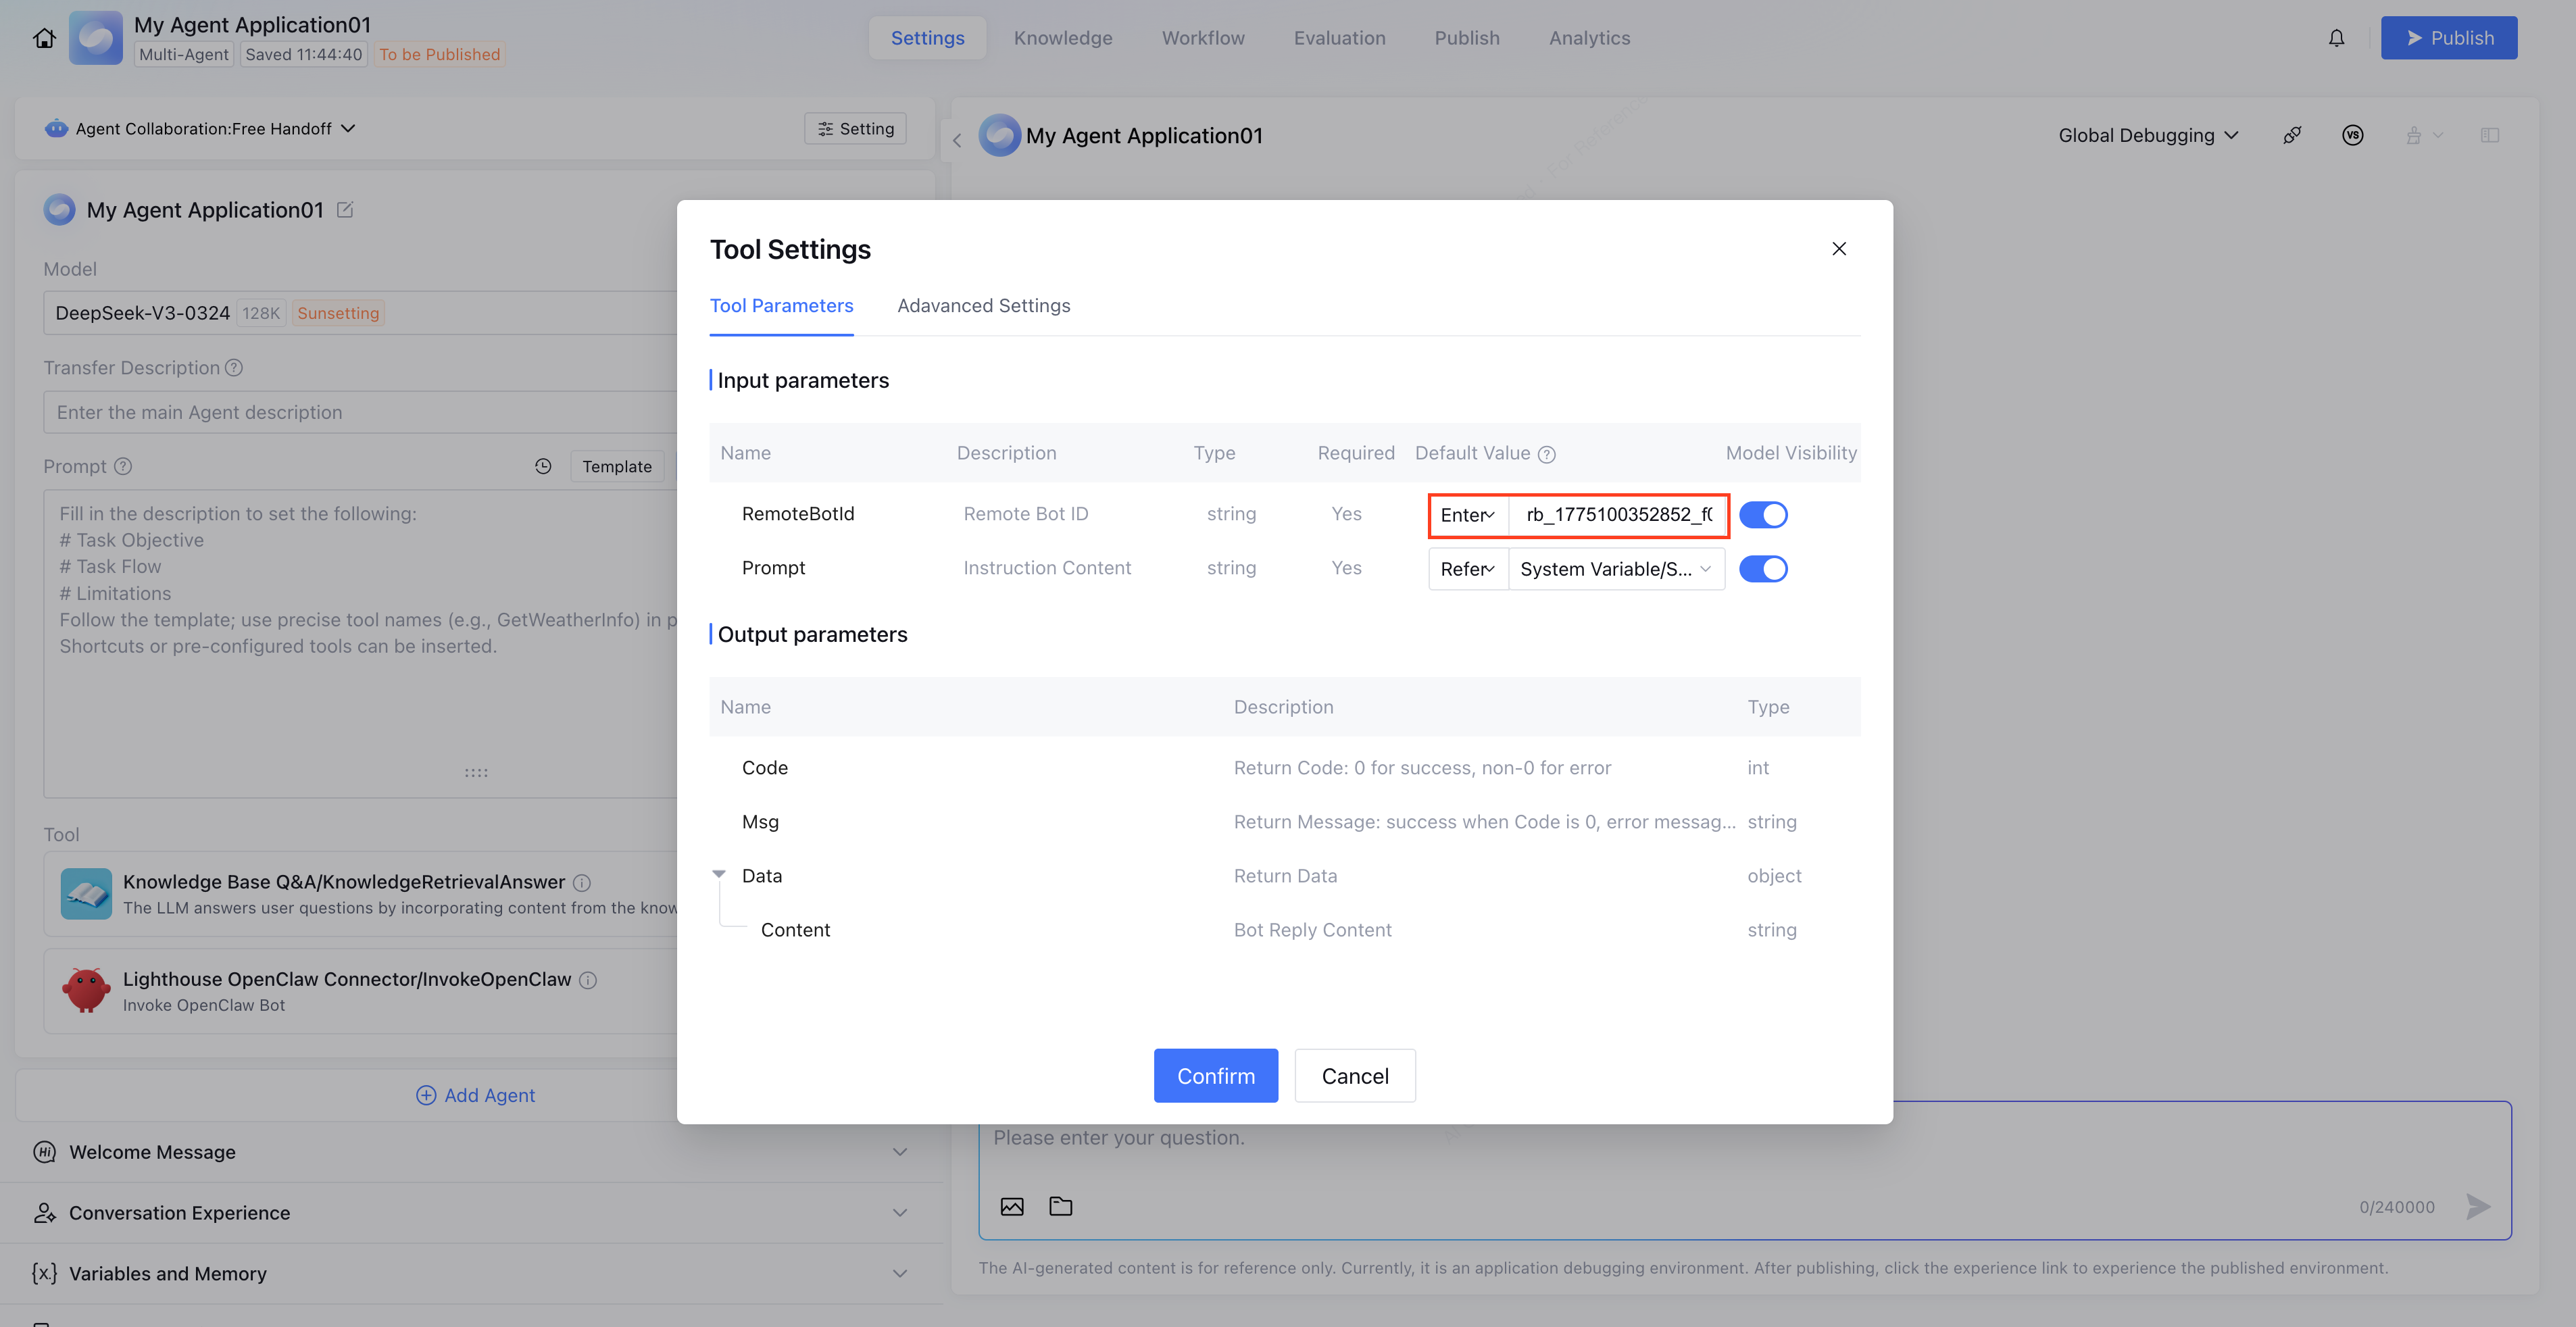This screenshot has width=2576, height=1327.
Task: Click the link icon beside Global Debugging
Action: click(x=2292, y=135)
